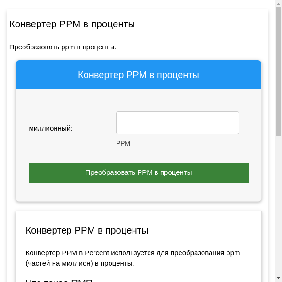Viewport: 282px width, 282px height.
Task: Click the PPM value input field
Action: pos(177,123)
